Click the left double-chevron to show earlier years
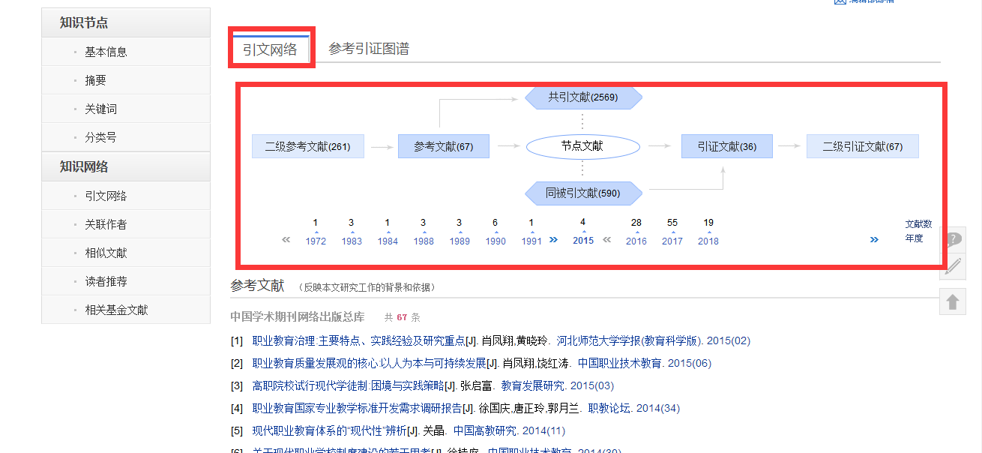This screenshot has width=982, height=453. point(286,238)
